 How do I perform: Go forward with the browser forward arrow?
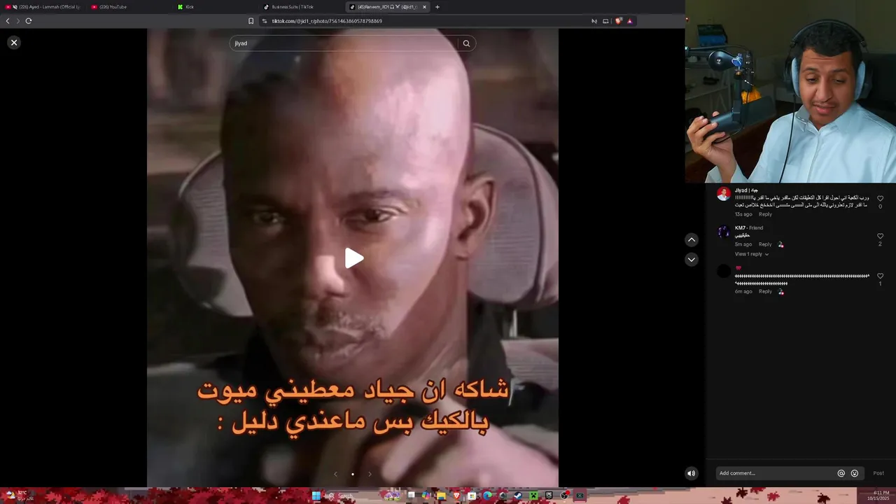pyautogui.click(x=18, y=21)
